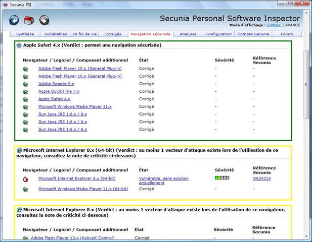Click the Secunia PSI title bar icon
The height and width of the screenshot is (242, 312).
[x=6, y=5]
